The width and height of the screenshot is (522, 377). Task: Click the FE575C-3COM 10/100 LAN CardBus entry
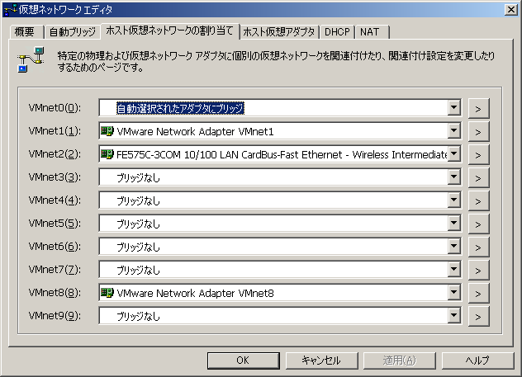(282, 154)
